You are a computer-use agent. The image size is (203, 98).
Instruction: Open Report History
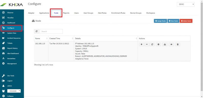click(12, 48)
